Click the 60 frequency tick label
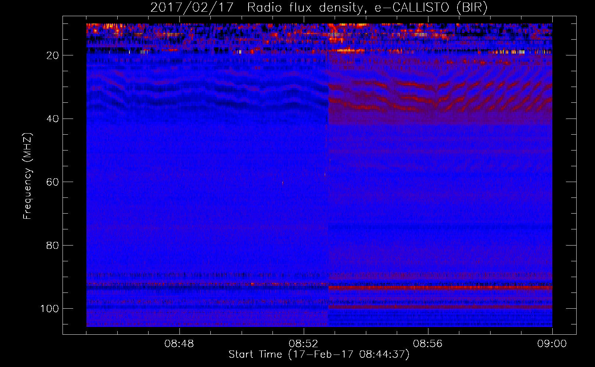This screenshot has width=595, height=367. 53,182
